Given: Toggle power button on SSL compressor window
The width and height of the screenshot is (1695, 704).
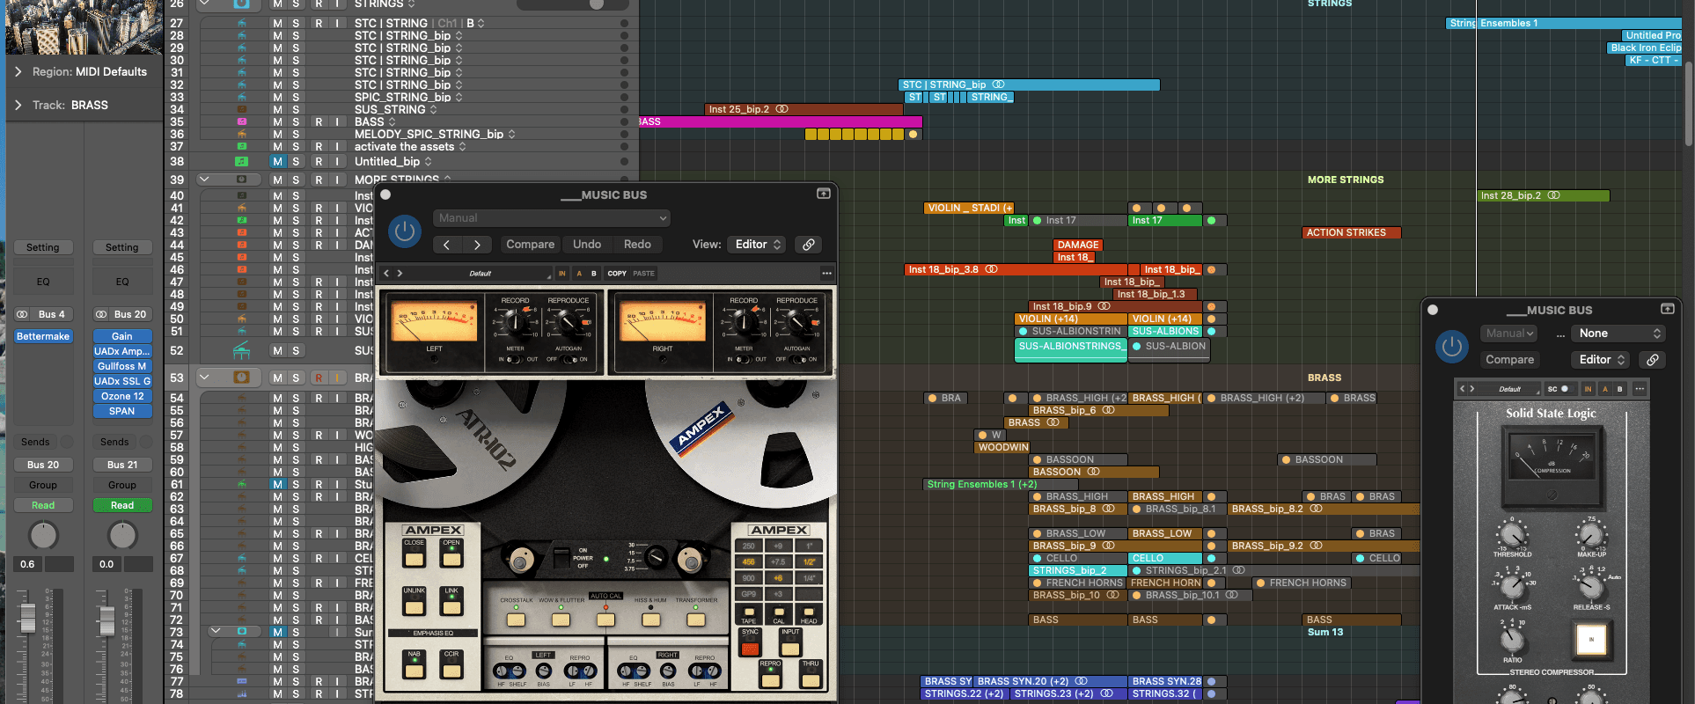Looking at the screenshot, I should pos(1452,347).
